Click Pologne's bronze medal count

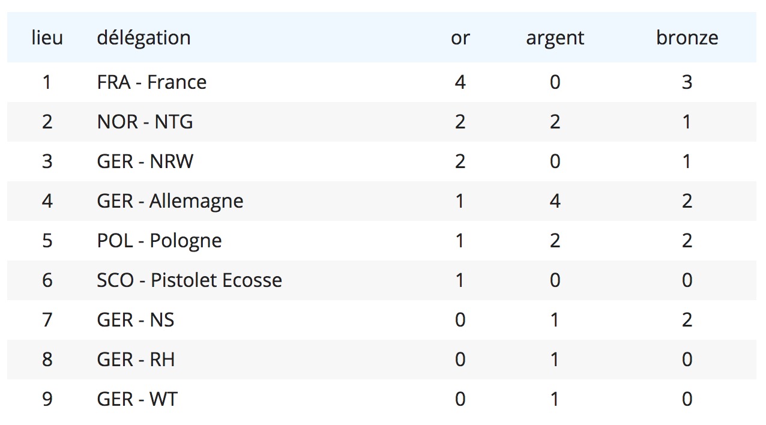(x=687, y=241)
